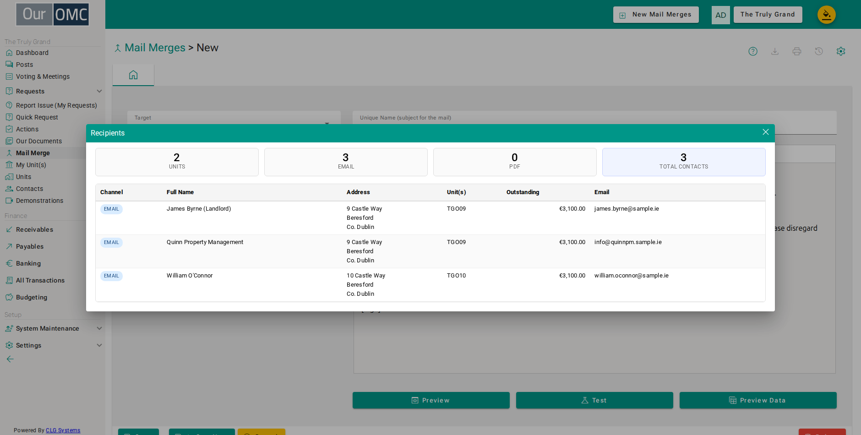Open the home tab icon
Viewport: 861px width, 435px height.
(x=133, y=75)
